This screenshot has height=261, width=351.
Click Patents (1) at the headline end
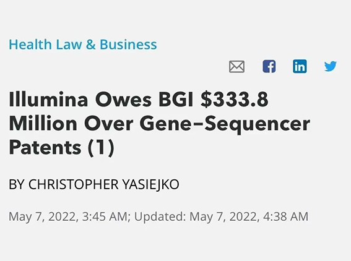62,148
